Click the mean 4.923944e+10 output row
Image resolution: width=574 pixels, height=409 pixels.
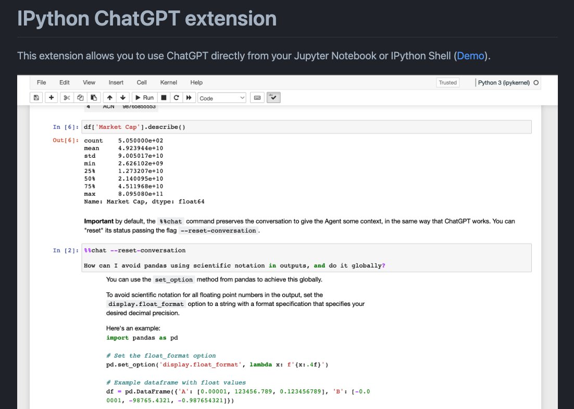coord(123,148)
